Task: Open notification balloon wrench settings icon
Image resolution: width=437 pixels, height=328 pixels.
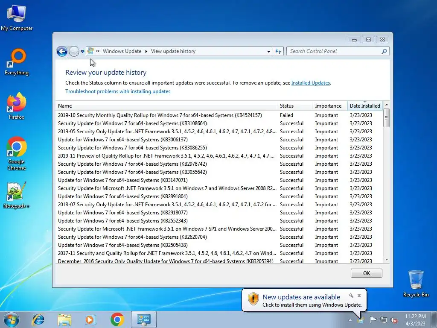Action: click(x=351, y=296)
